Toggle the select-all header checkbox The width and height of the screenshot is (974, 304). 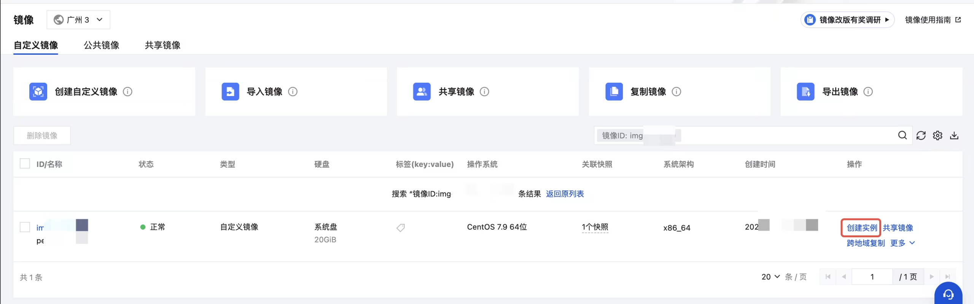click(x=25, y=164)
